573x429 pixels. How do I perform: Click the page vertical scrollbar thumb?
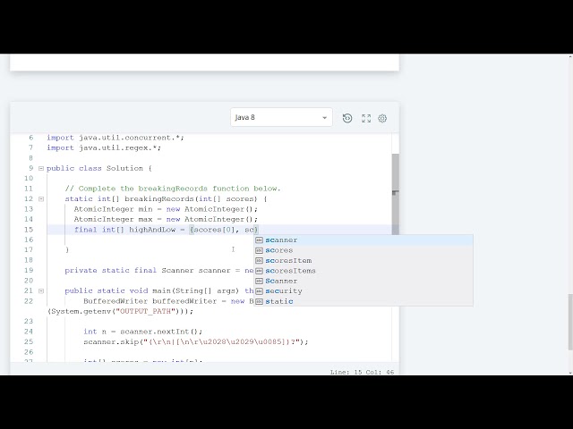570,322
